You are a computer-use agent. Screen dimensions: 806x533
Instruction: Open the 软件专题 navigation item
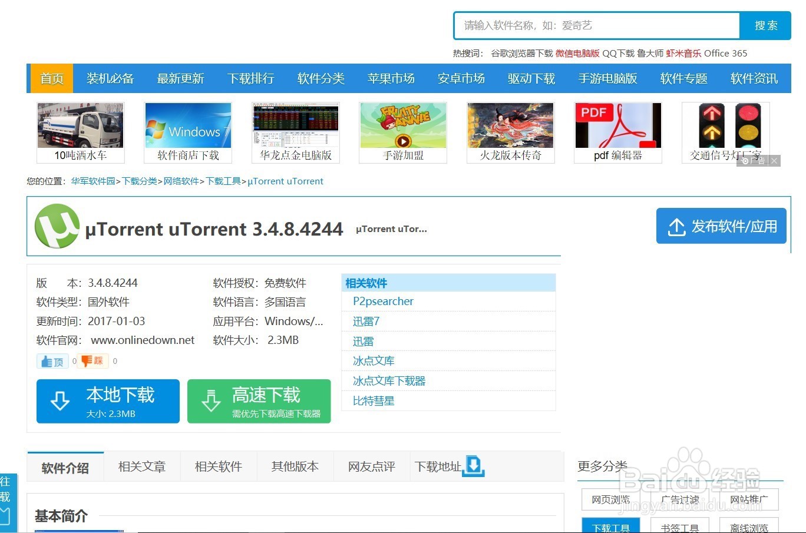point(684,78)
